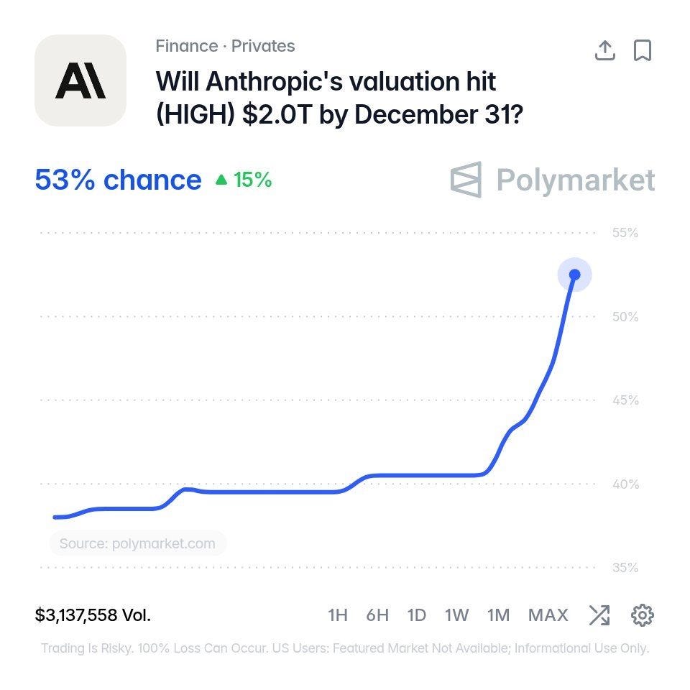
Task: Open the Privates subcategory link
Action: pyautogui.click(x=263, y=46)
